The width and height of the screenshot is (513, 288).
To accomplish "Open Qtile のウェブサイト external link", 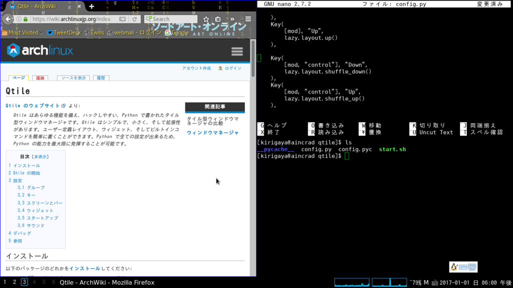I will tap(36, 106).
